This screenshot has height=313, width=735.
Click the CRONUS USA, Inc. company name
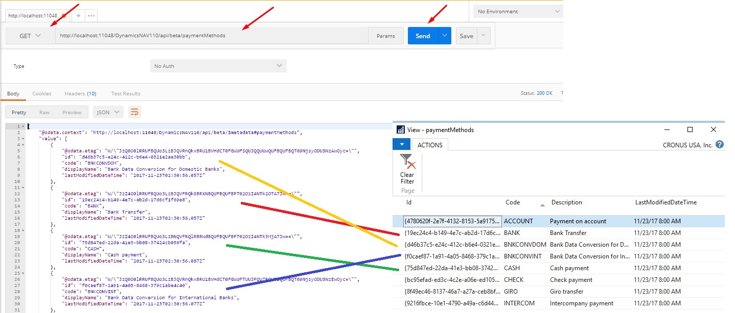tap(687, 145)
